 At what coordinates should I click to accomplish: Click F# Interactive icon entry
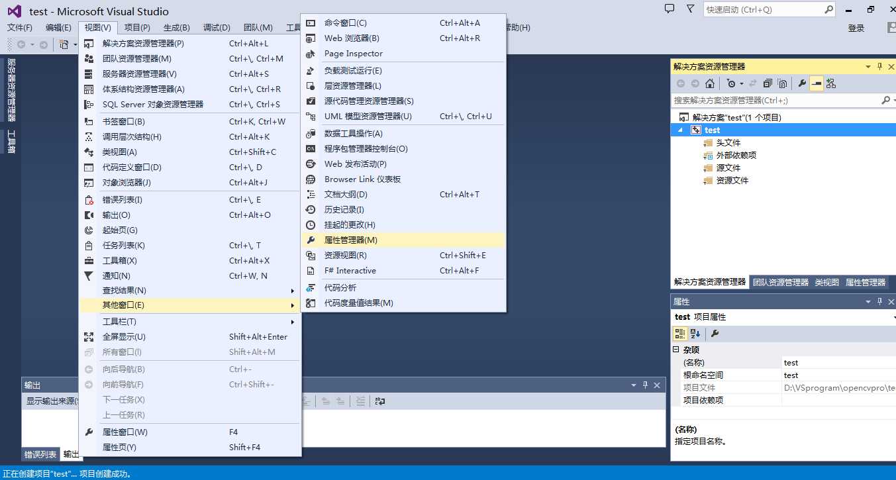403,271
